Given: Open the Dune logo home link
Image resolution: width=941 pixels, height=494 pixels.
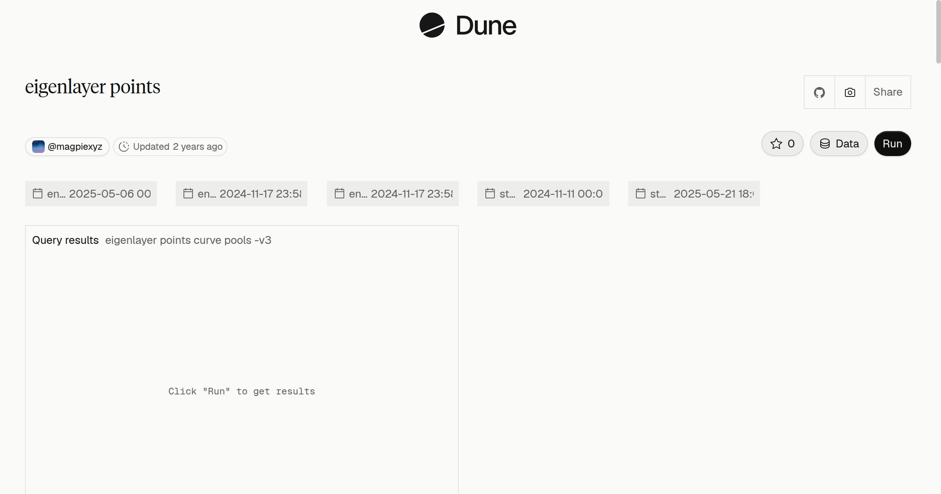Looking at the screenshot, I should pyautogui.click(x=468, y=25).
